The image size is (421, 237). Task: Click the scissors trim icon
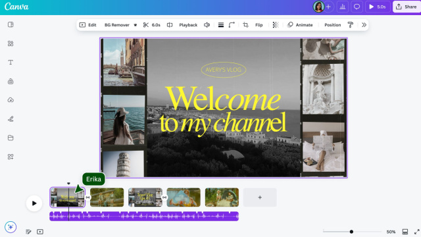(x=146, y=25)
